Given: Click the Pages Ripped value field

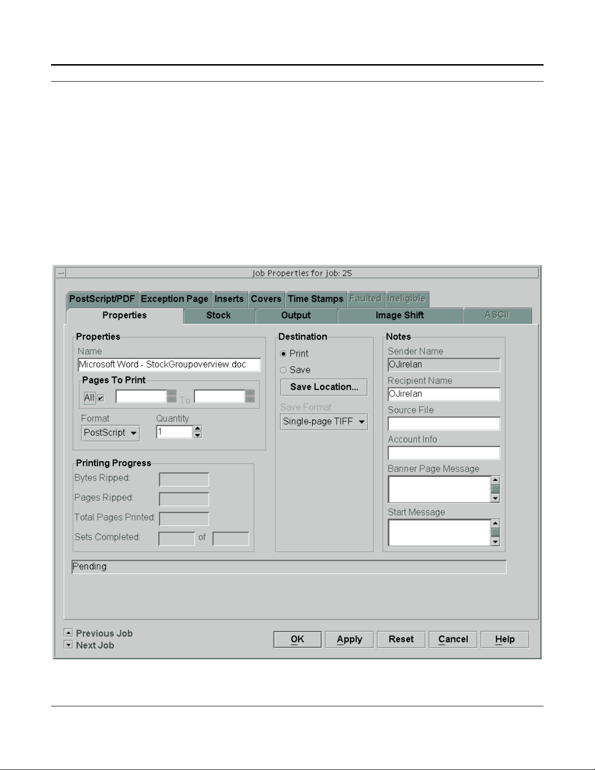Looking at the screenshot, I should click(x=184, y=499).
